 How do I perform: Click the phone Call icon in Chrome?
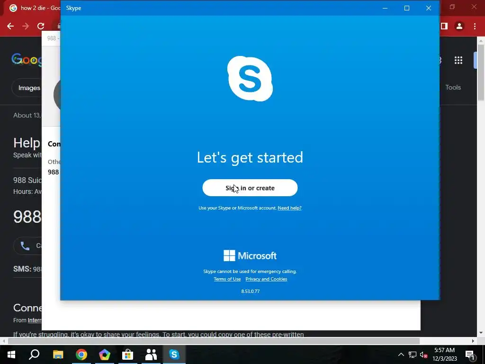click(25, 246)
